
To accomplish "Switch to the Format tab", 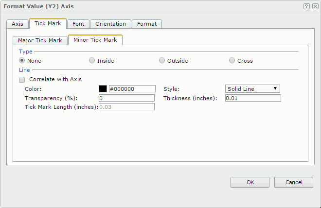I will coord(146,24).
